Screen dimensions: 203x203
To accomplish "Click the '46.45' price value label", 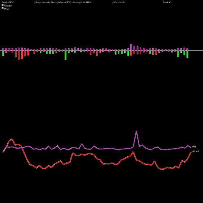I will click(195, 151).
